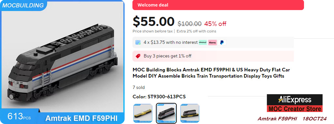Click the MOCBUILDING badge on product image
This screenshot has height=124, width=334.
point(23,5)
